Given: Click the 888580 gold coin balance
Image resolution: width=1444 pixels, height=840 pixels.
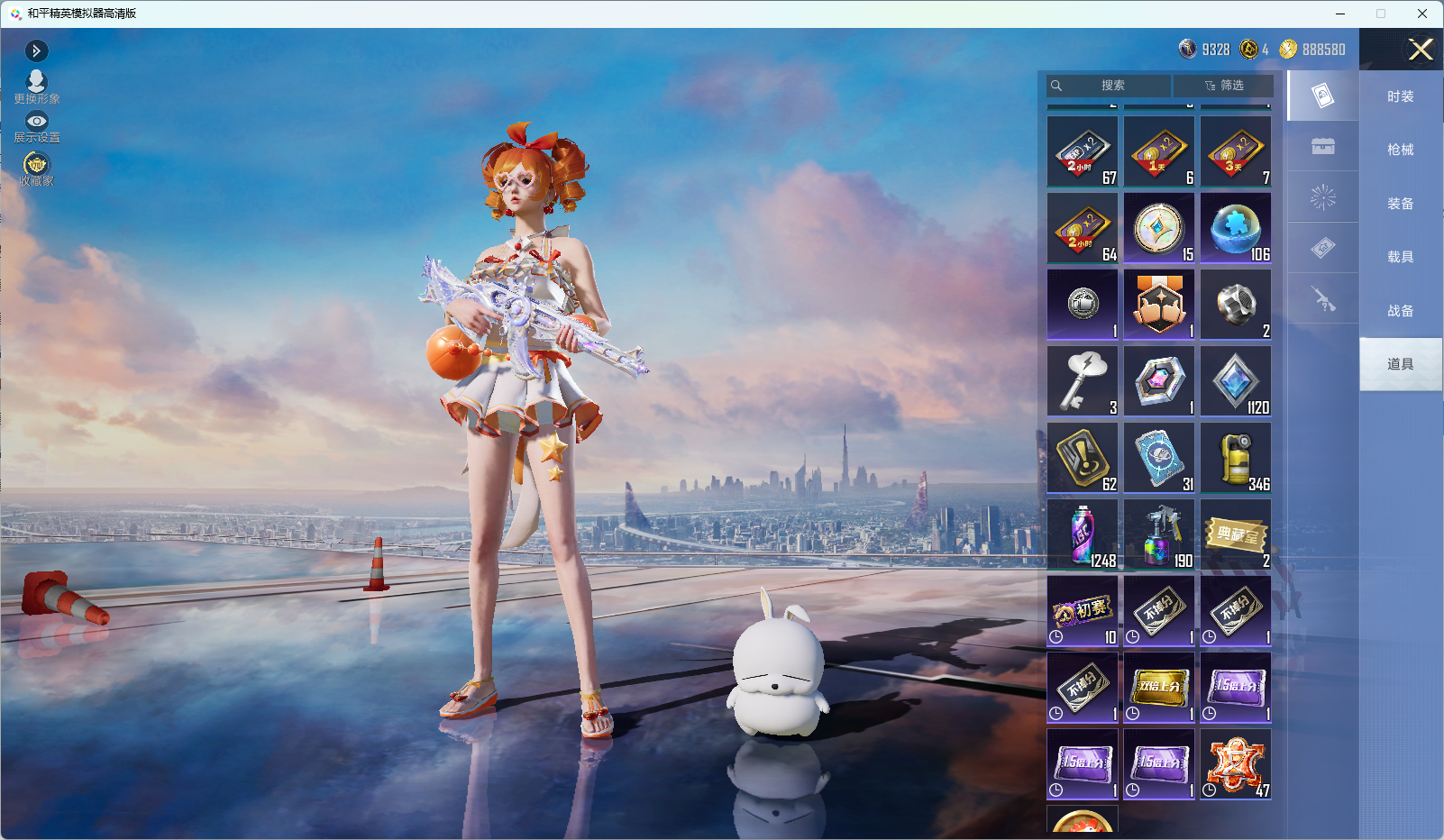Looking at the screenshot, I should pyautogui.click(x=1312, y=50).
